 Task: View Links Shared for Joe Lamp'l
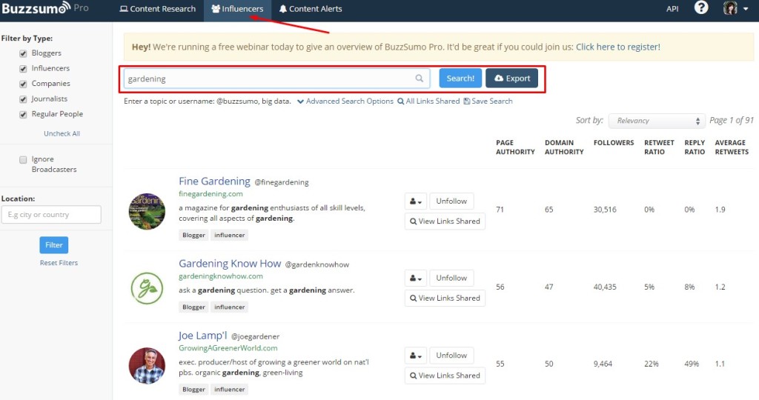(445, 376)
